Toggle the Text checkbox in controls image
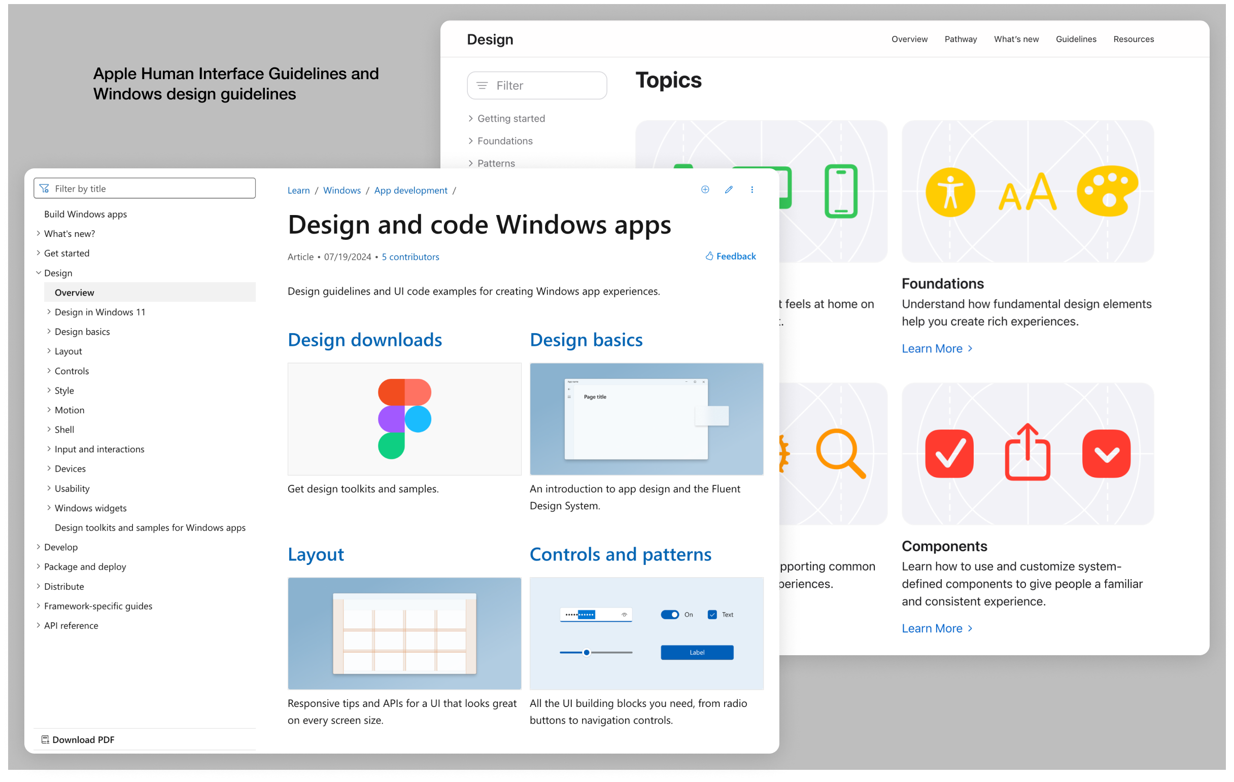 (712, 615)
